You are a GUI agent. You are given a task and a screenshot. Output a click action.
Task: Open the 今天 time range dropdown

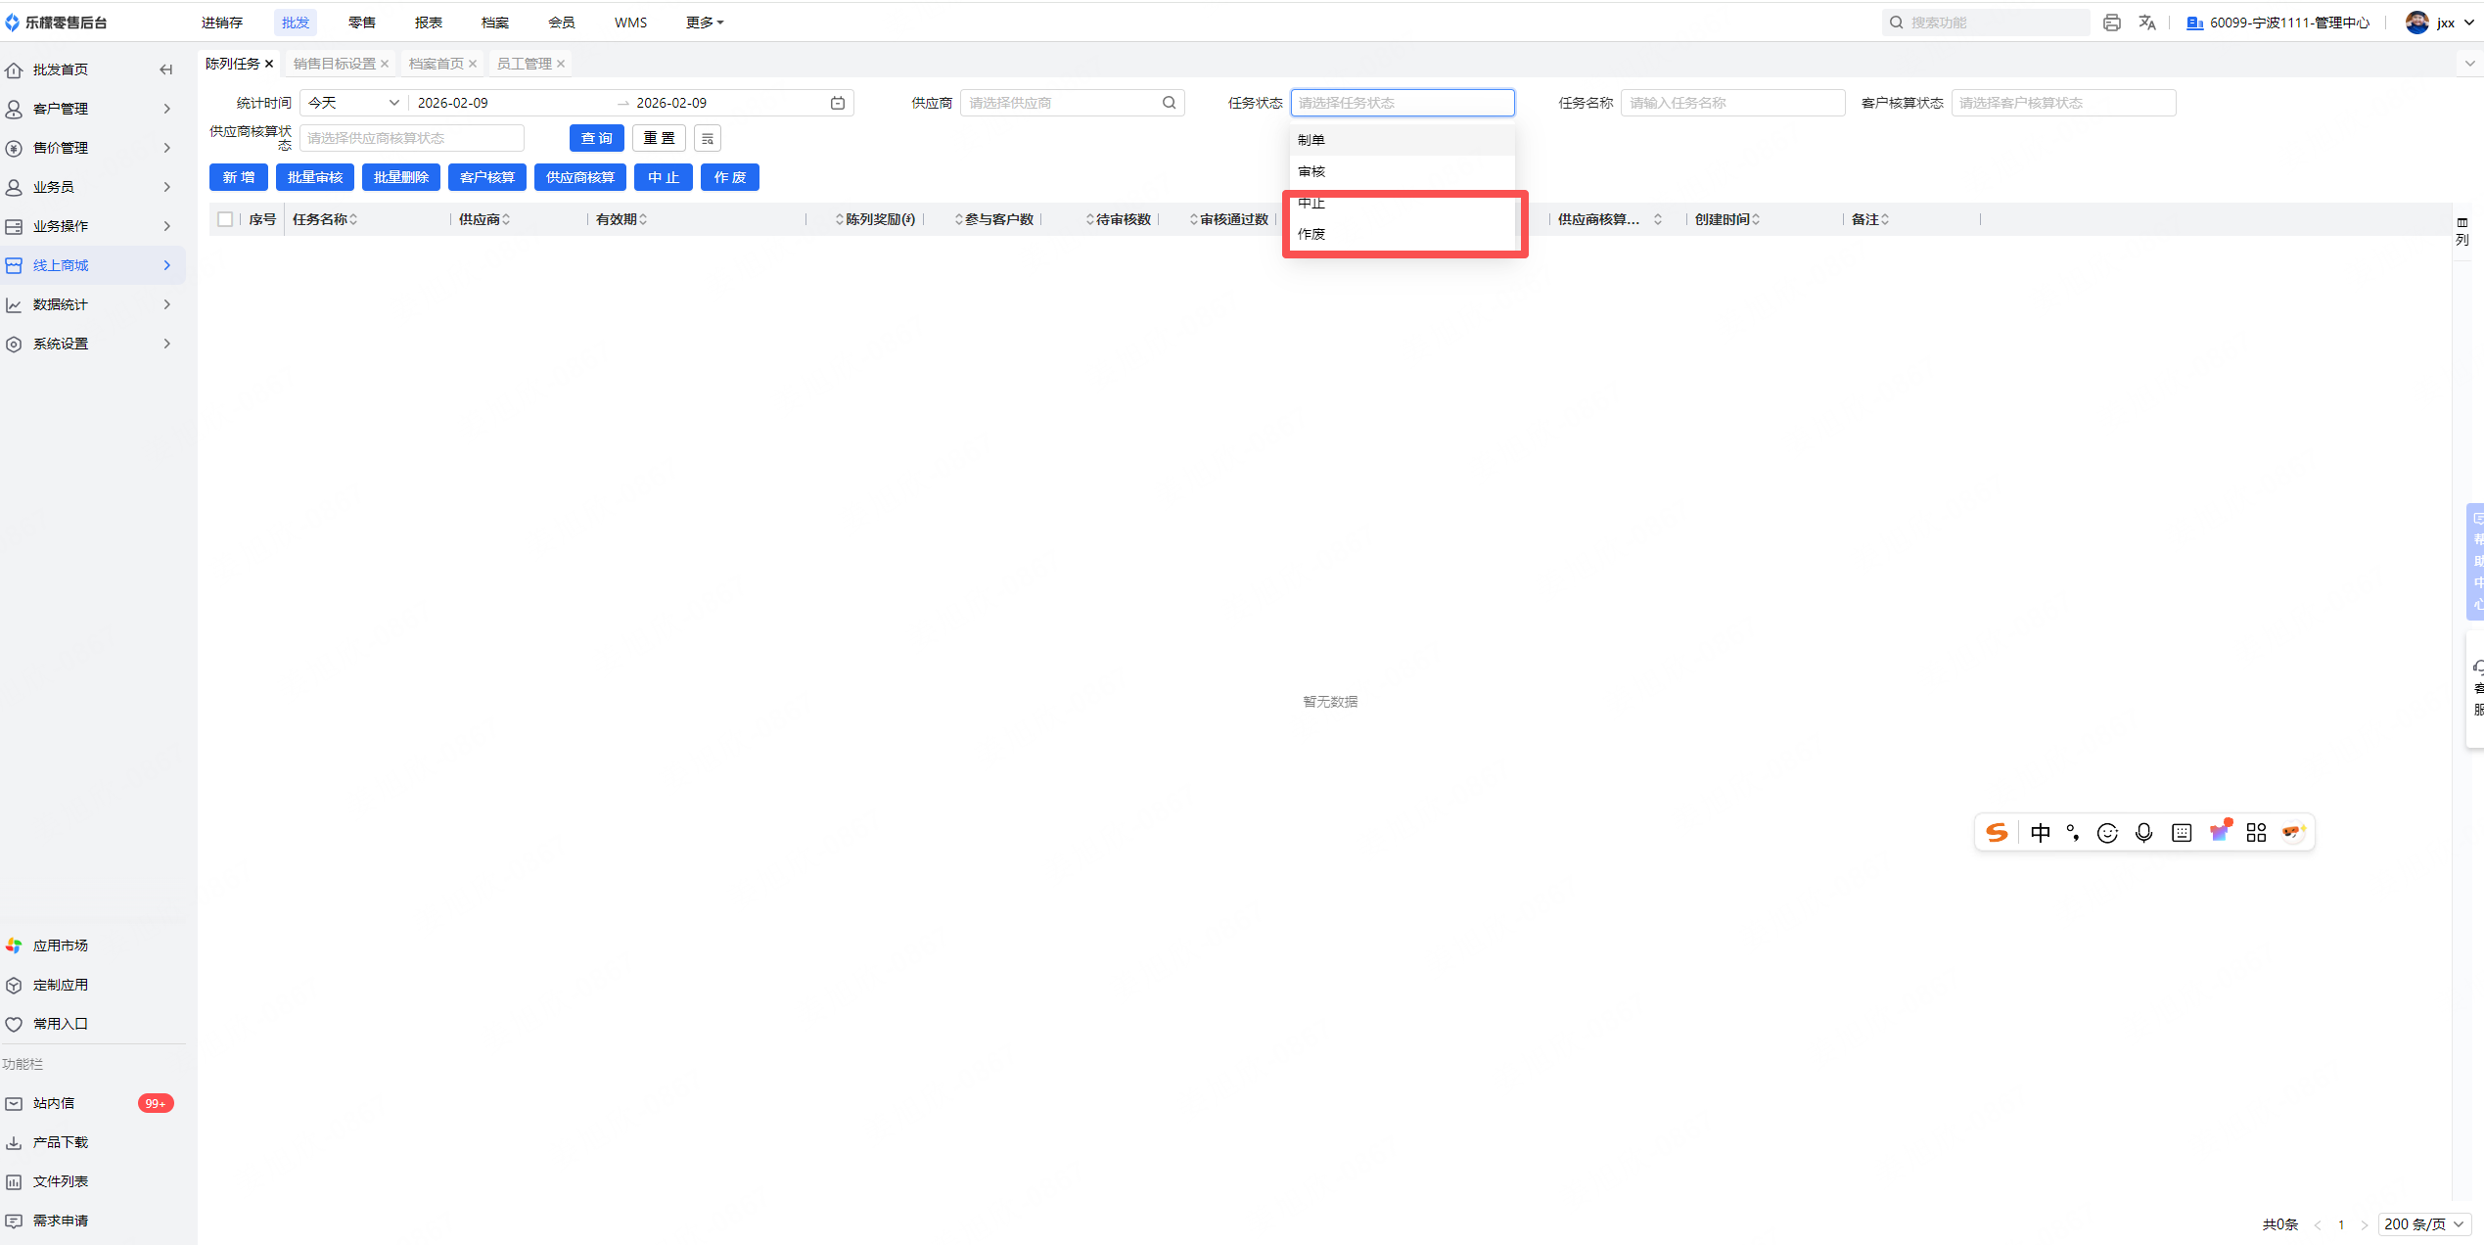click(352, 103)
